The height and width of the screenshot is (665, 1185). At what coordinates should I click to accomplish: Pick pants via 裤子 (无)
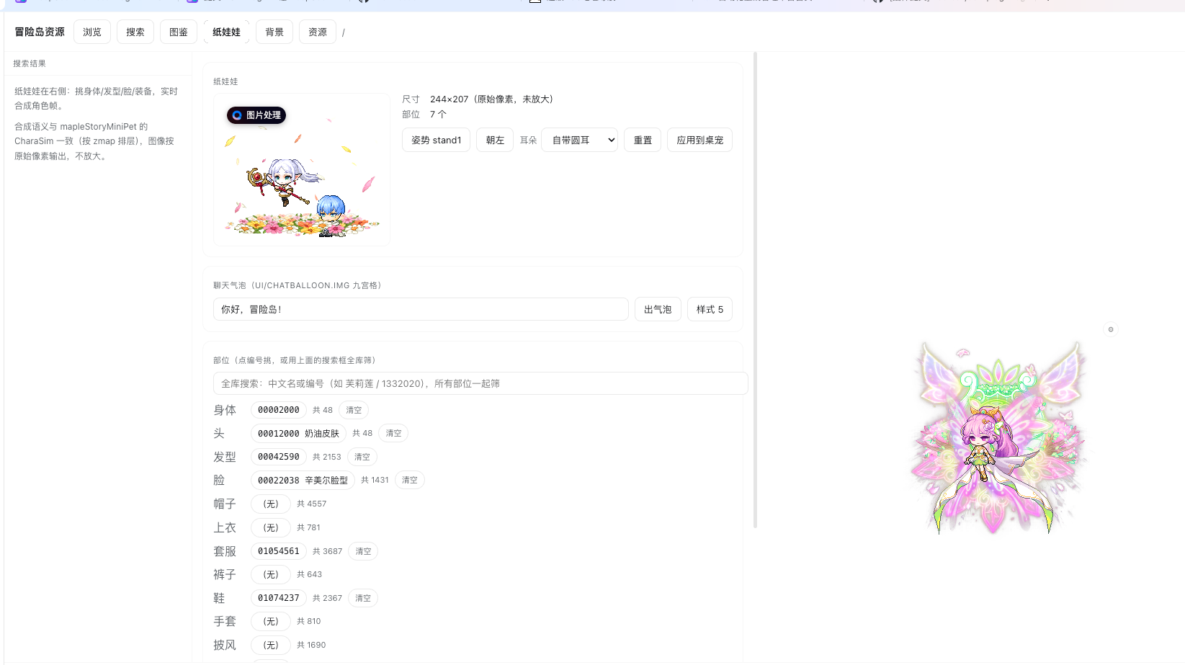pyautogui.click(x=271, y=574)
